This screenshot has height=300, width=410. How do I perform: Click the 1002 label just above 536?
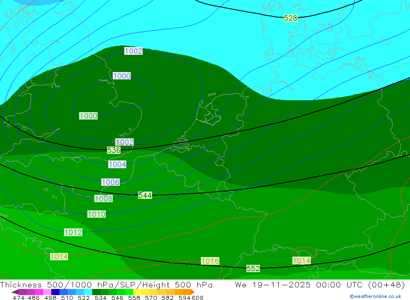click(125, 142)
